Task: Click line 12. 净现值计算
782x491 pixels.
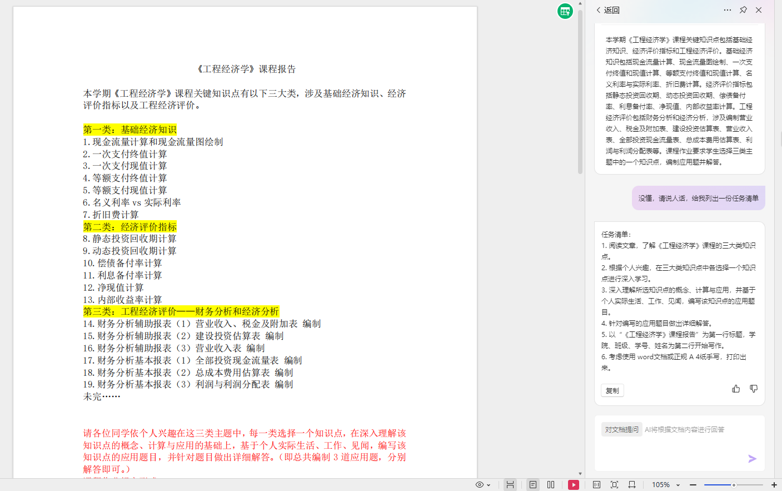Action: tap(113, 287)
